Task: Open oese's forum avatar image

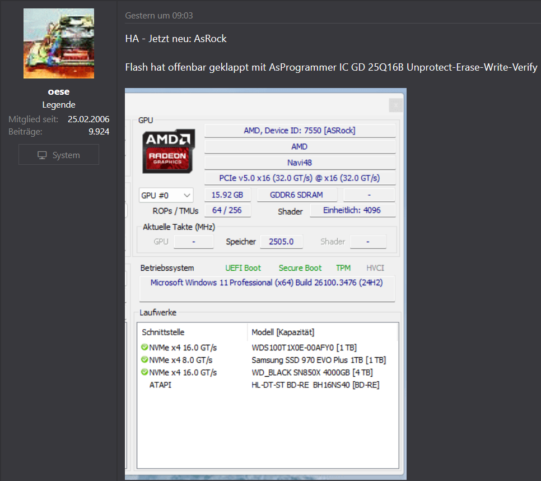Action: point(59,44)
